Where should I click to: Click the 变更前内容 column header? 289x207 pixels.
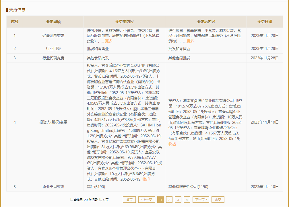click(124, 22)
